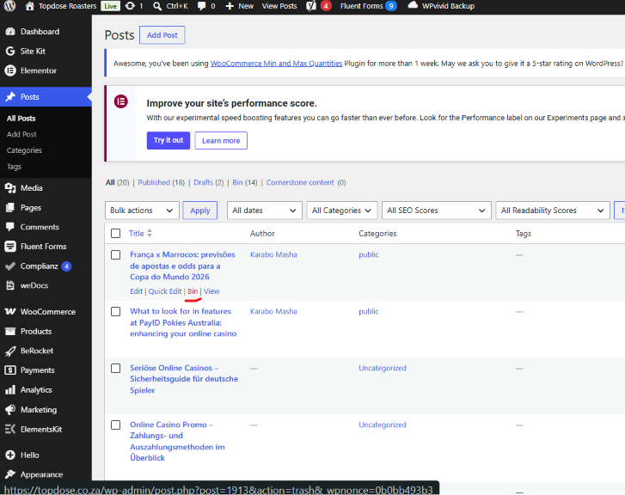Click the weDocs sidebar icon

pos(10,285)
